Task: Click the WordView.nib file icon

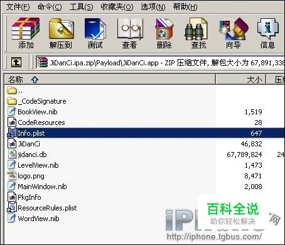Action: tap(12, 218)
